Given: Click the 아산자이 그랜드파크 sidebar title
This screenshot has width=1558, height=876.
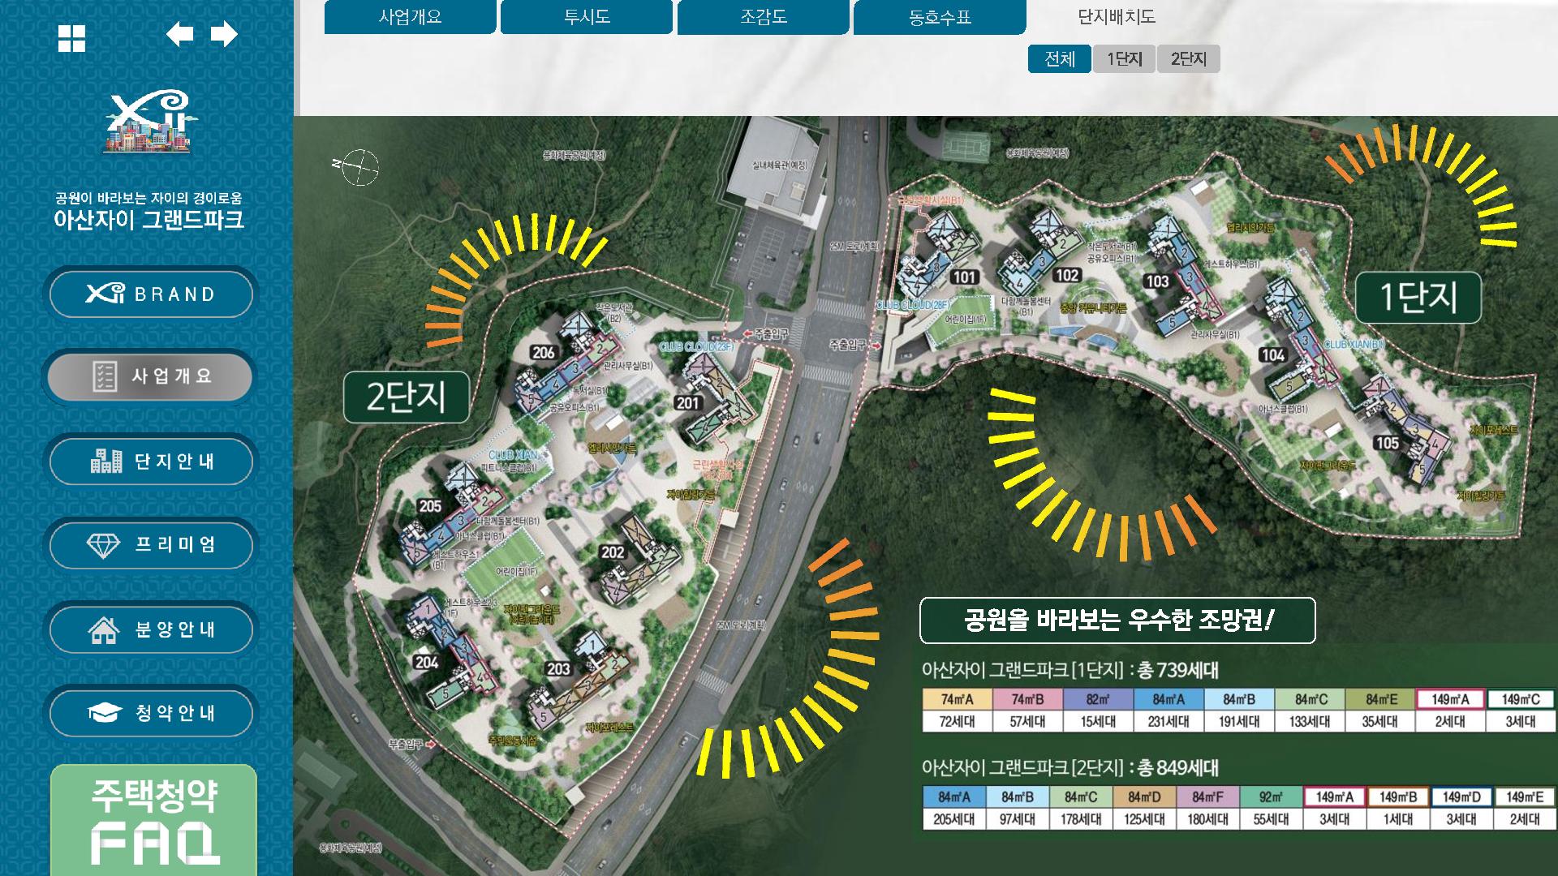Looking at the screenshot, I should click(x=148, y=220).
